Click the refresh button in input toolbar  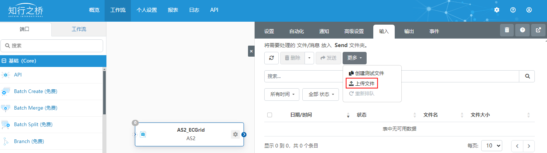click(x=271, y=58)
